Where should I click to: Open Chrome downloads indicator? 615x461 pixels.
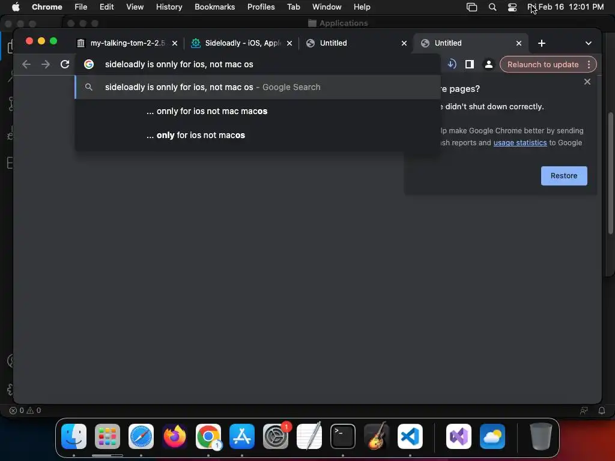click(x=452, y=64)
